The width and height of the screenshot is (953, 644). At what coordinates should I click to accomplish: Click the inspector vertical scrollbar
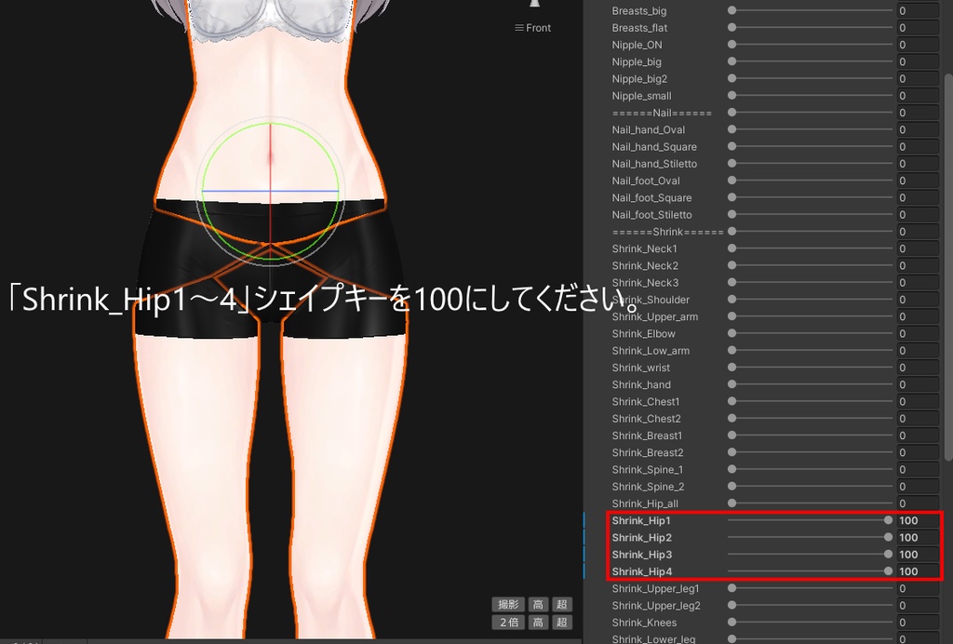(948, 267)
